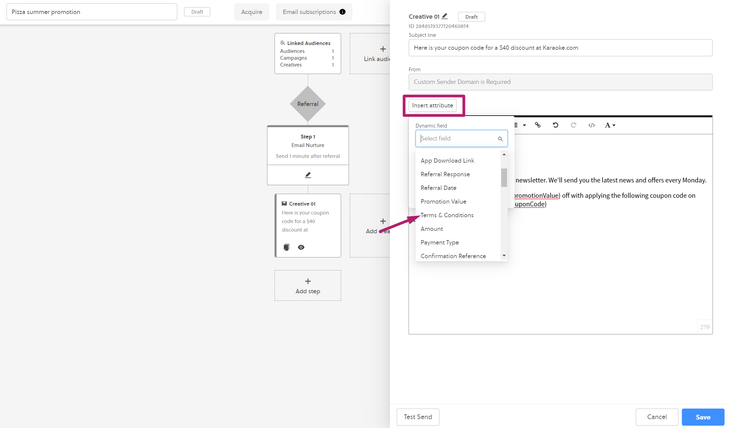Click the dropdown list scrollbar thumb
The width and height of the screenshot is (730, 428).
tap(504, 178)
